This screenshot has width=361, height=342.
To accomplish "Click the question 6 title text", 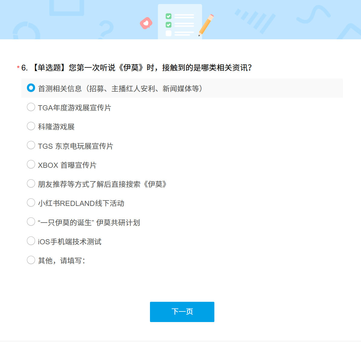I will coord(137,68).
